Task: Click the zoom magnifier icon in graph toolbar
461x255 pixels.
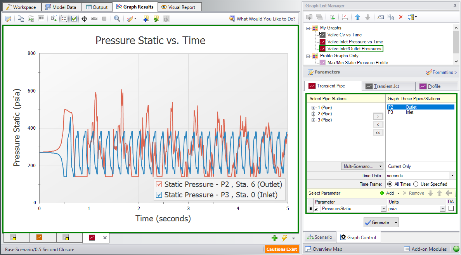Action: click(x=117, y=19)
